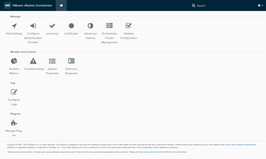
Task: Open Troubleshooting warning triangle icon
Action: tap(33, 61)
